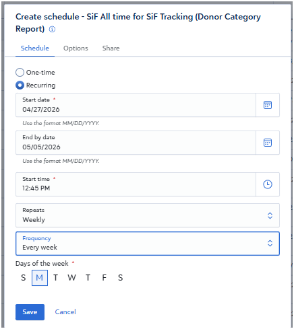Toggle Tuesday, the T after M

[x=55, y=278]
